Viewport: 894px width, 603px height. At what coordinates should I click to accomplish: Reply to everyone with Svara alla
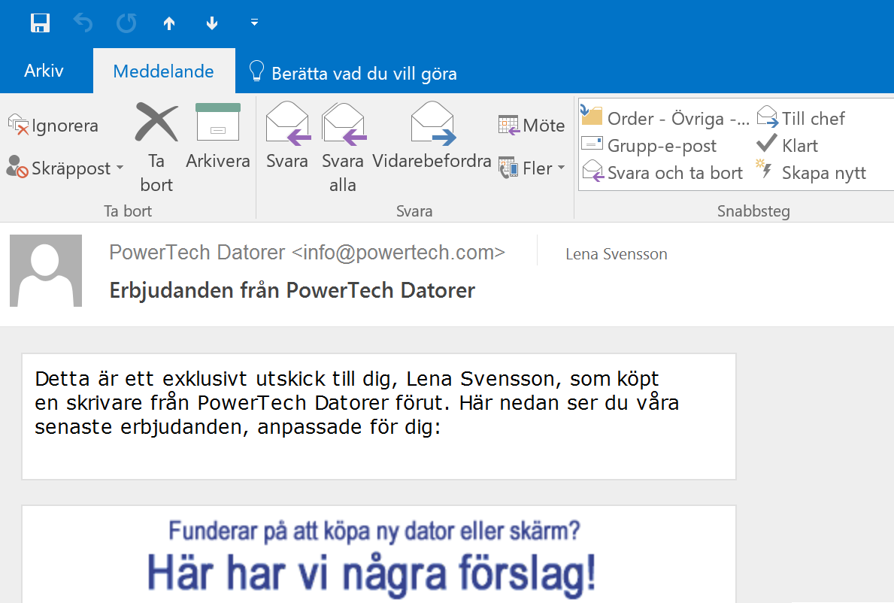point(343,148)
